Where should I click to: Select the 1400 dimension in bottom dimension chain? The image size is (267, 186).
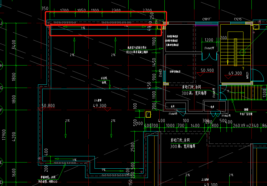click(195, 126)
